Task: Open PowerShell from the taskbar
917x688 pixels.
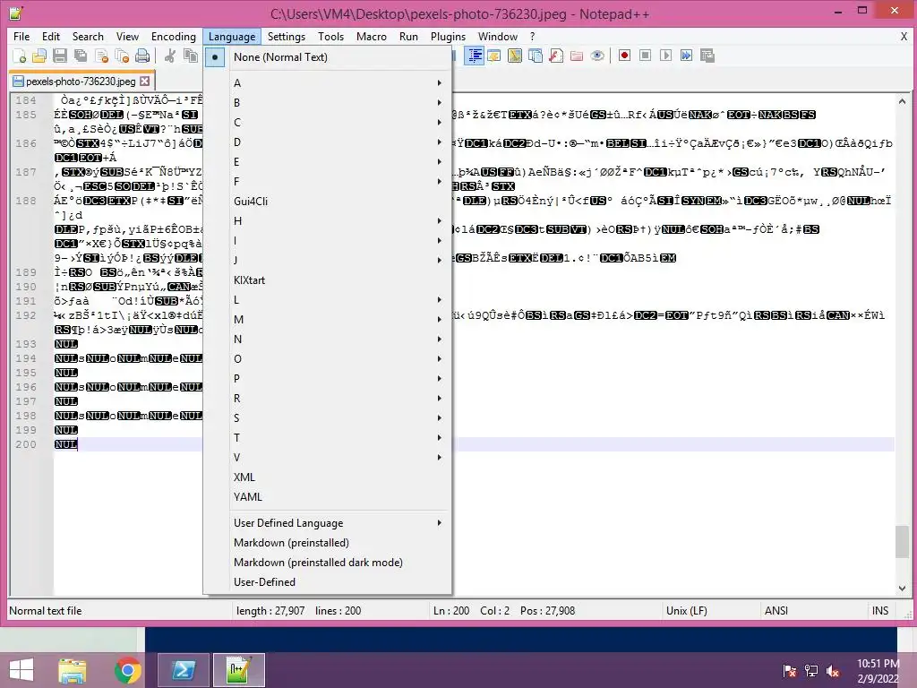Action: tap(183, 670)
